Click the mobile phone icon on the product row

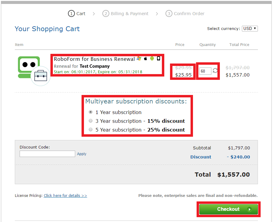click(x=158, y=58)
